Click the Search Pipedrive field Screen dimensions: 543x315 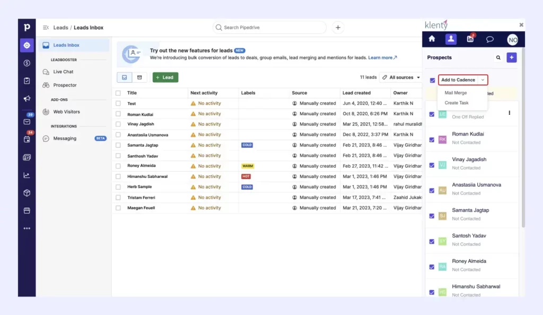(269, 28)
